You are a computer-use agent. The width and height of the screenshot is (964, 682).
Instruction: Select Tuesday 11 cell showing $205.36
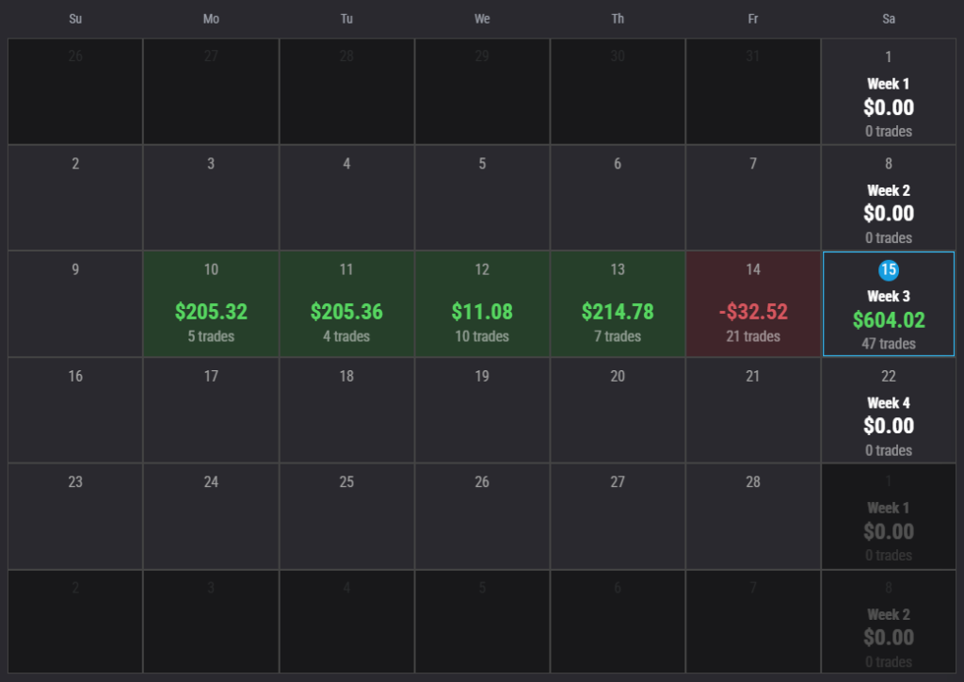[346, 304]
